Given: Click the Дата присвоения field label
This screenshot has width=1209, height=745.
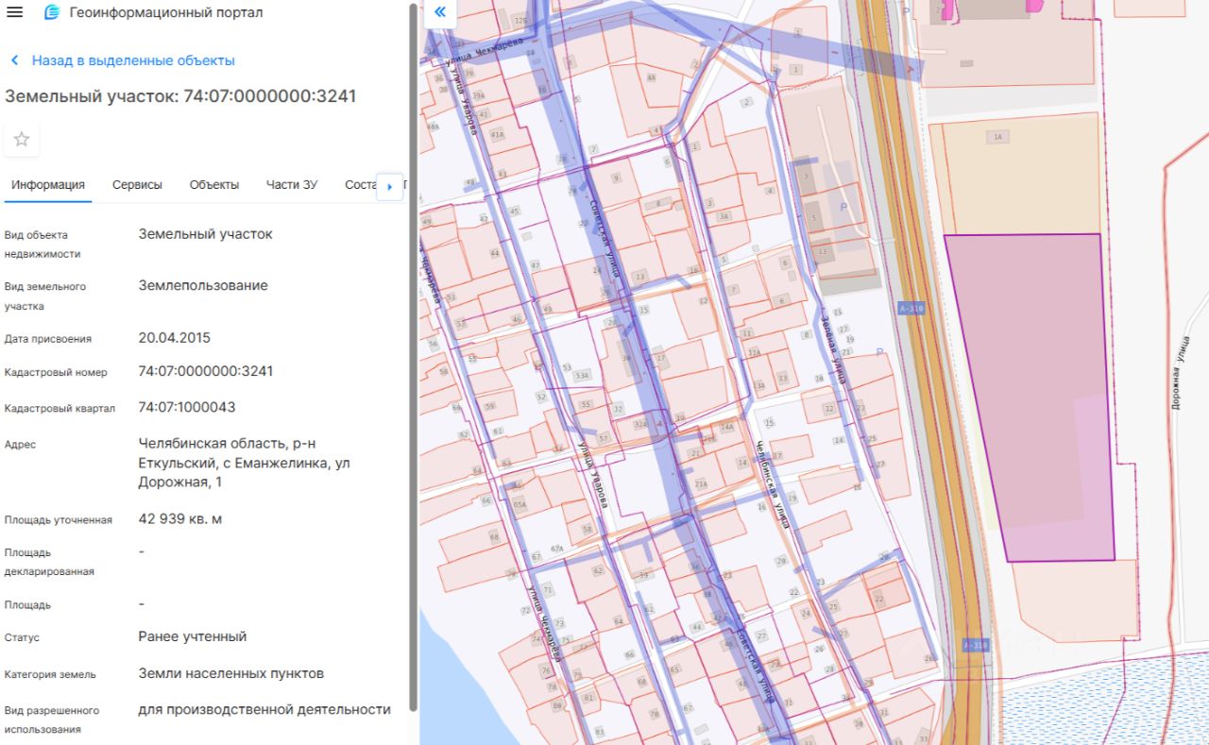Looking at the screenshot, I should tap(48, 339).
